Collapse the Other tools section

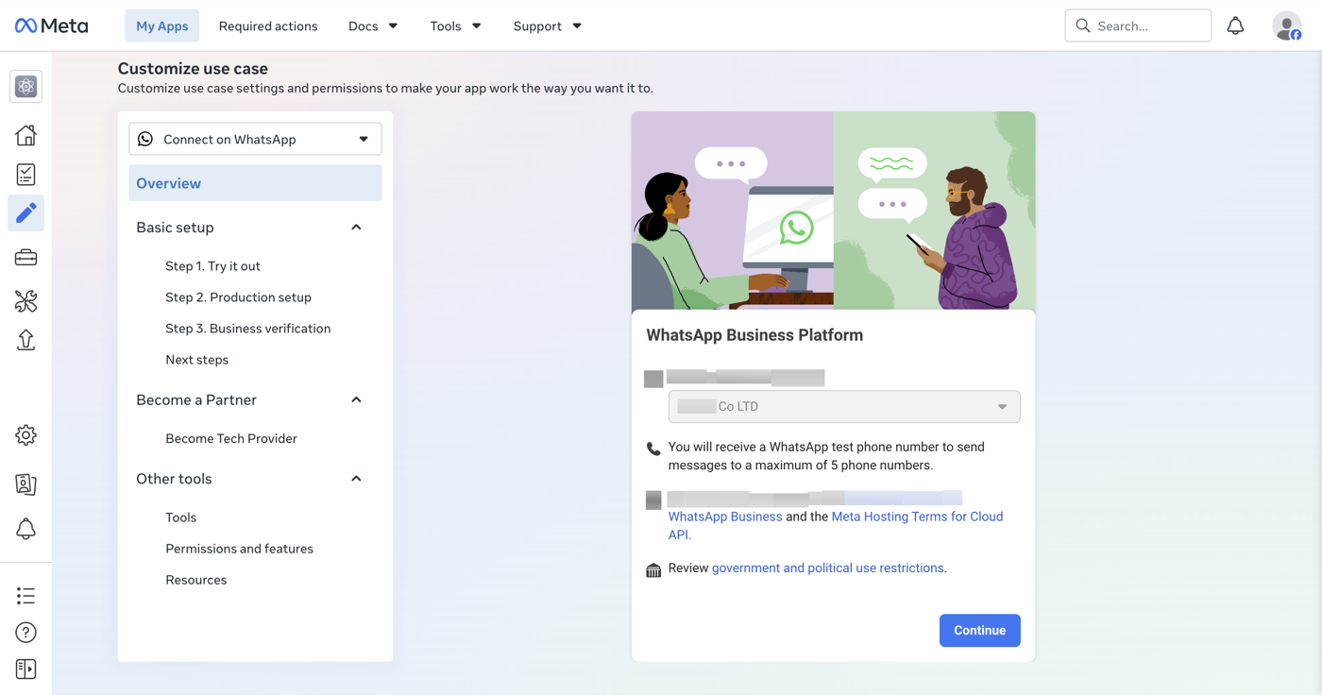(356, 479)
